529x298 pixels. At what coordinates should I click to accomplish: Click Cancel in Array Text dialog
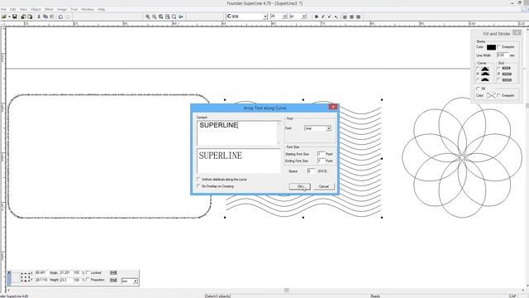[324, 186]
